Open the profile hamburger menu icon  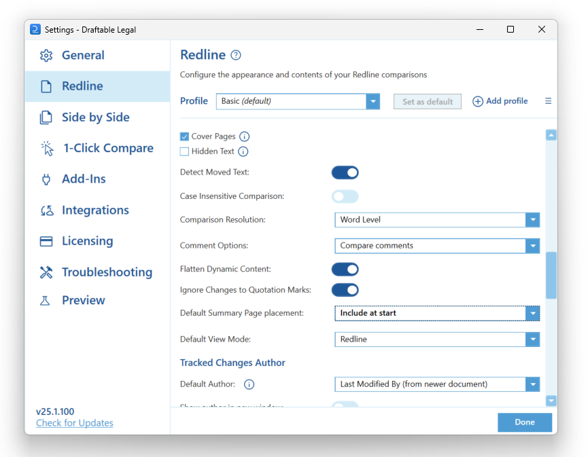tap(549, 101)
